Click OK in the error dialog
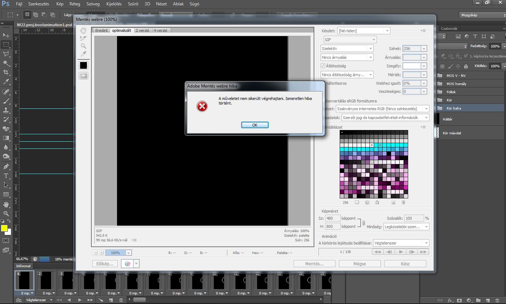Viewport: 506px width, 304px height. click(255, 125)
